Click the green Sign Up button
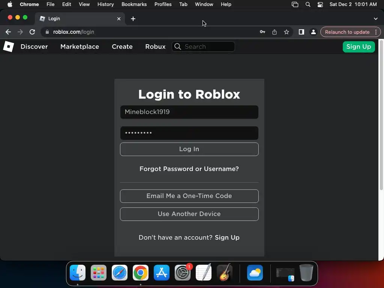 (x=358, y=47)
